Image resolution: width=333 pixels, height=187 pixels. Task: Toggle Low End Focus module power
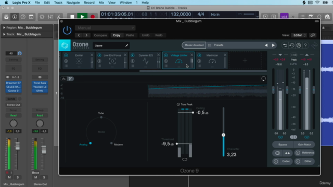99,56
